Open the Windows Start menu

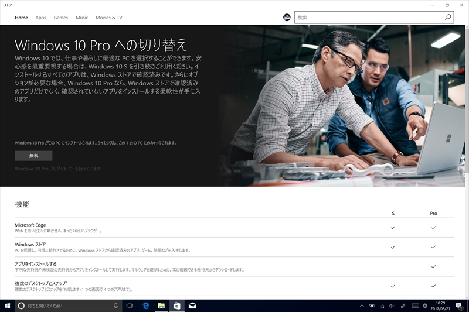8,306
